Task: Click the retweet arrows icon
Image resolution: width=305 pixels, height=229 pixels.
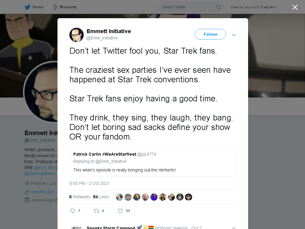Action: pyautogui.click(x=97, y=211)
